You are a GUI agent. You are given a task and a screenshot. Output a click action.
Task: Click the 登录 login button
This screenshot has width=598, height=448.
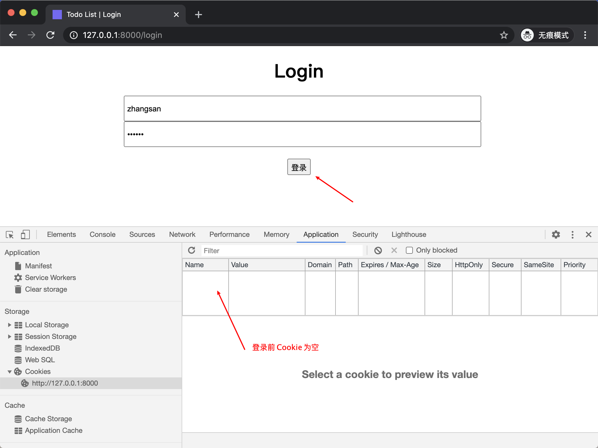(299, 167)
